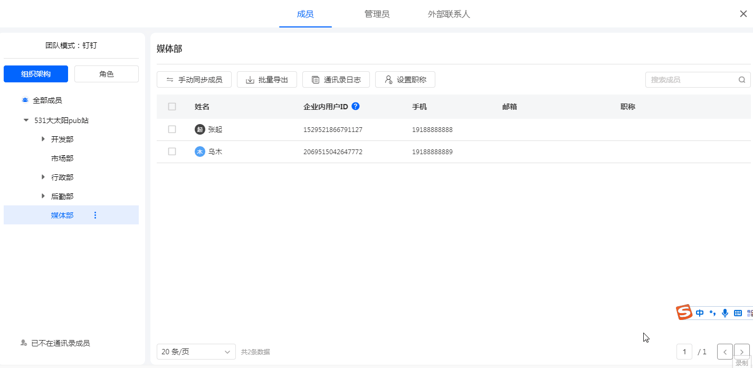Click the 搜索成员 search field
753x368 pixels.
click(691, 80)
